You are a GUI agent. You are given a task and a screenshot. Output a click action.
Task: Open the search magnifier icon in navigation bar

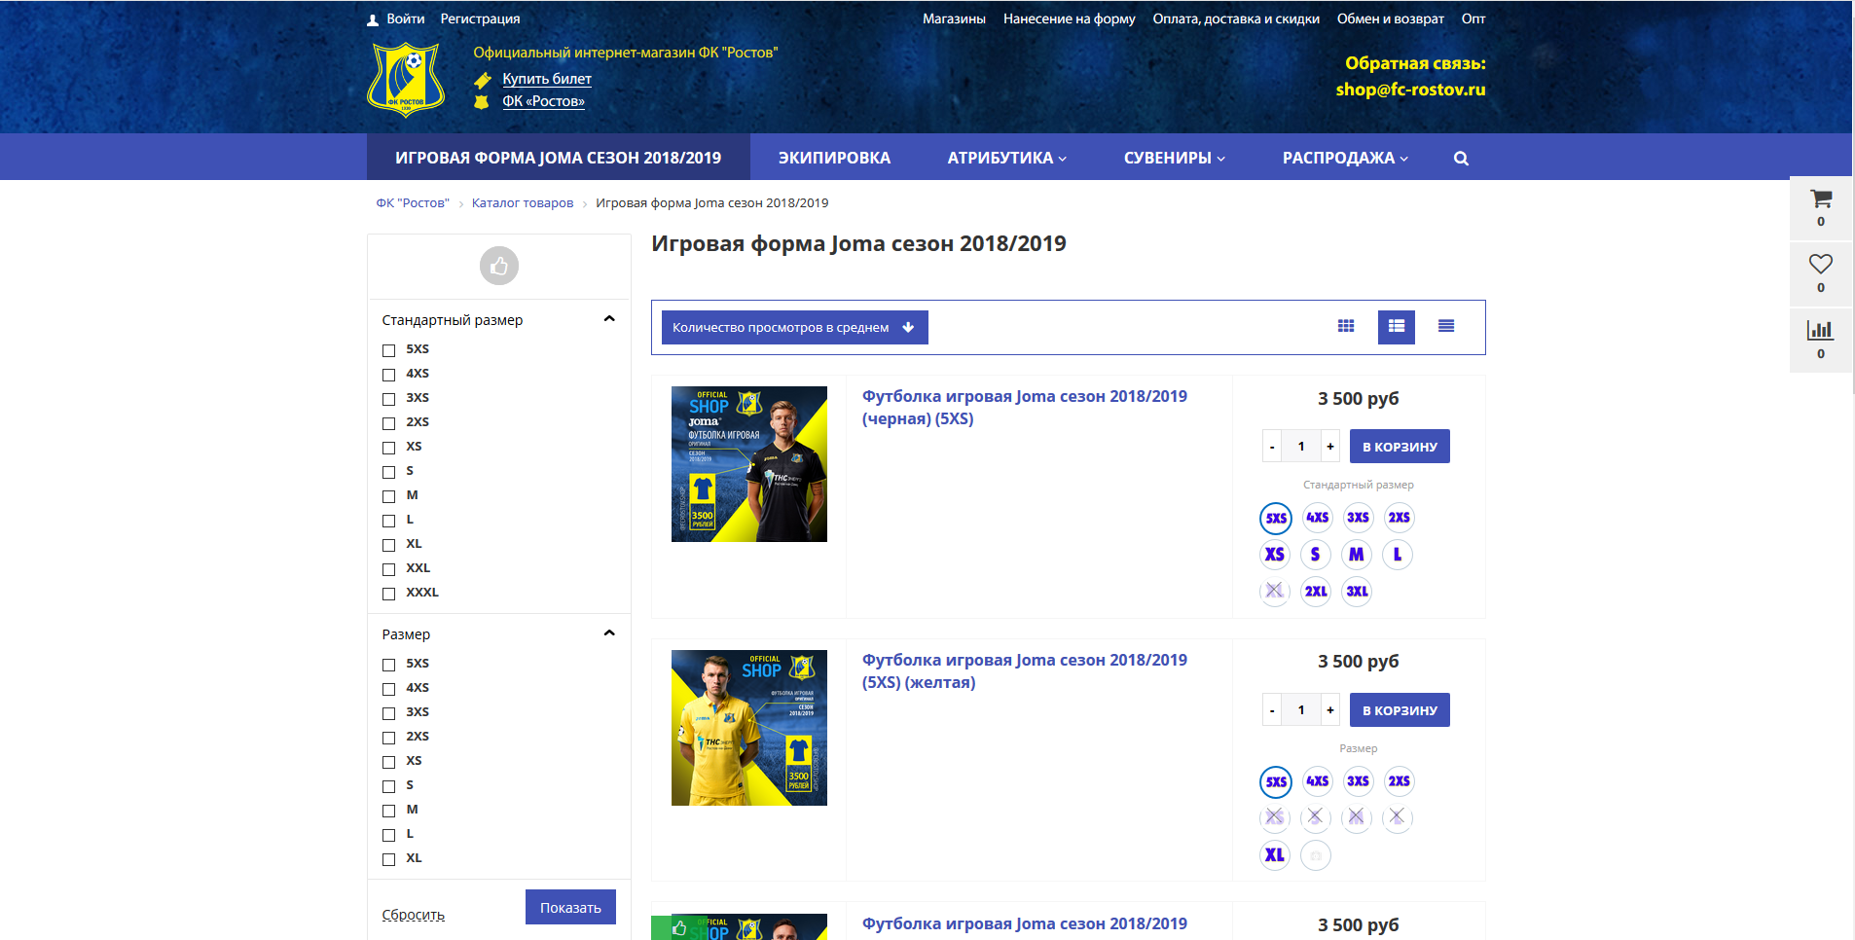click(1461, 158)
